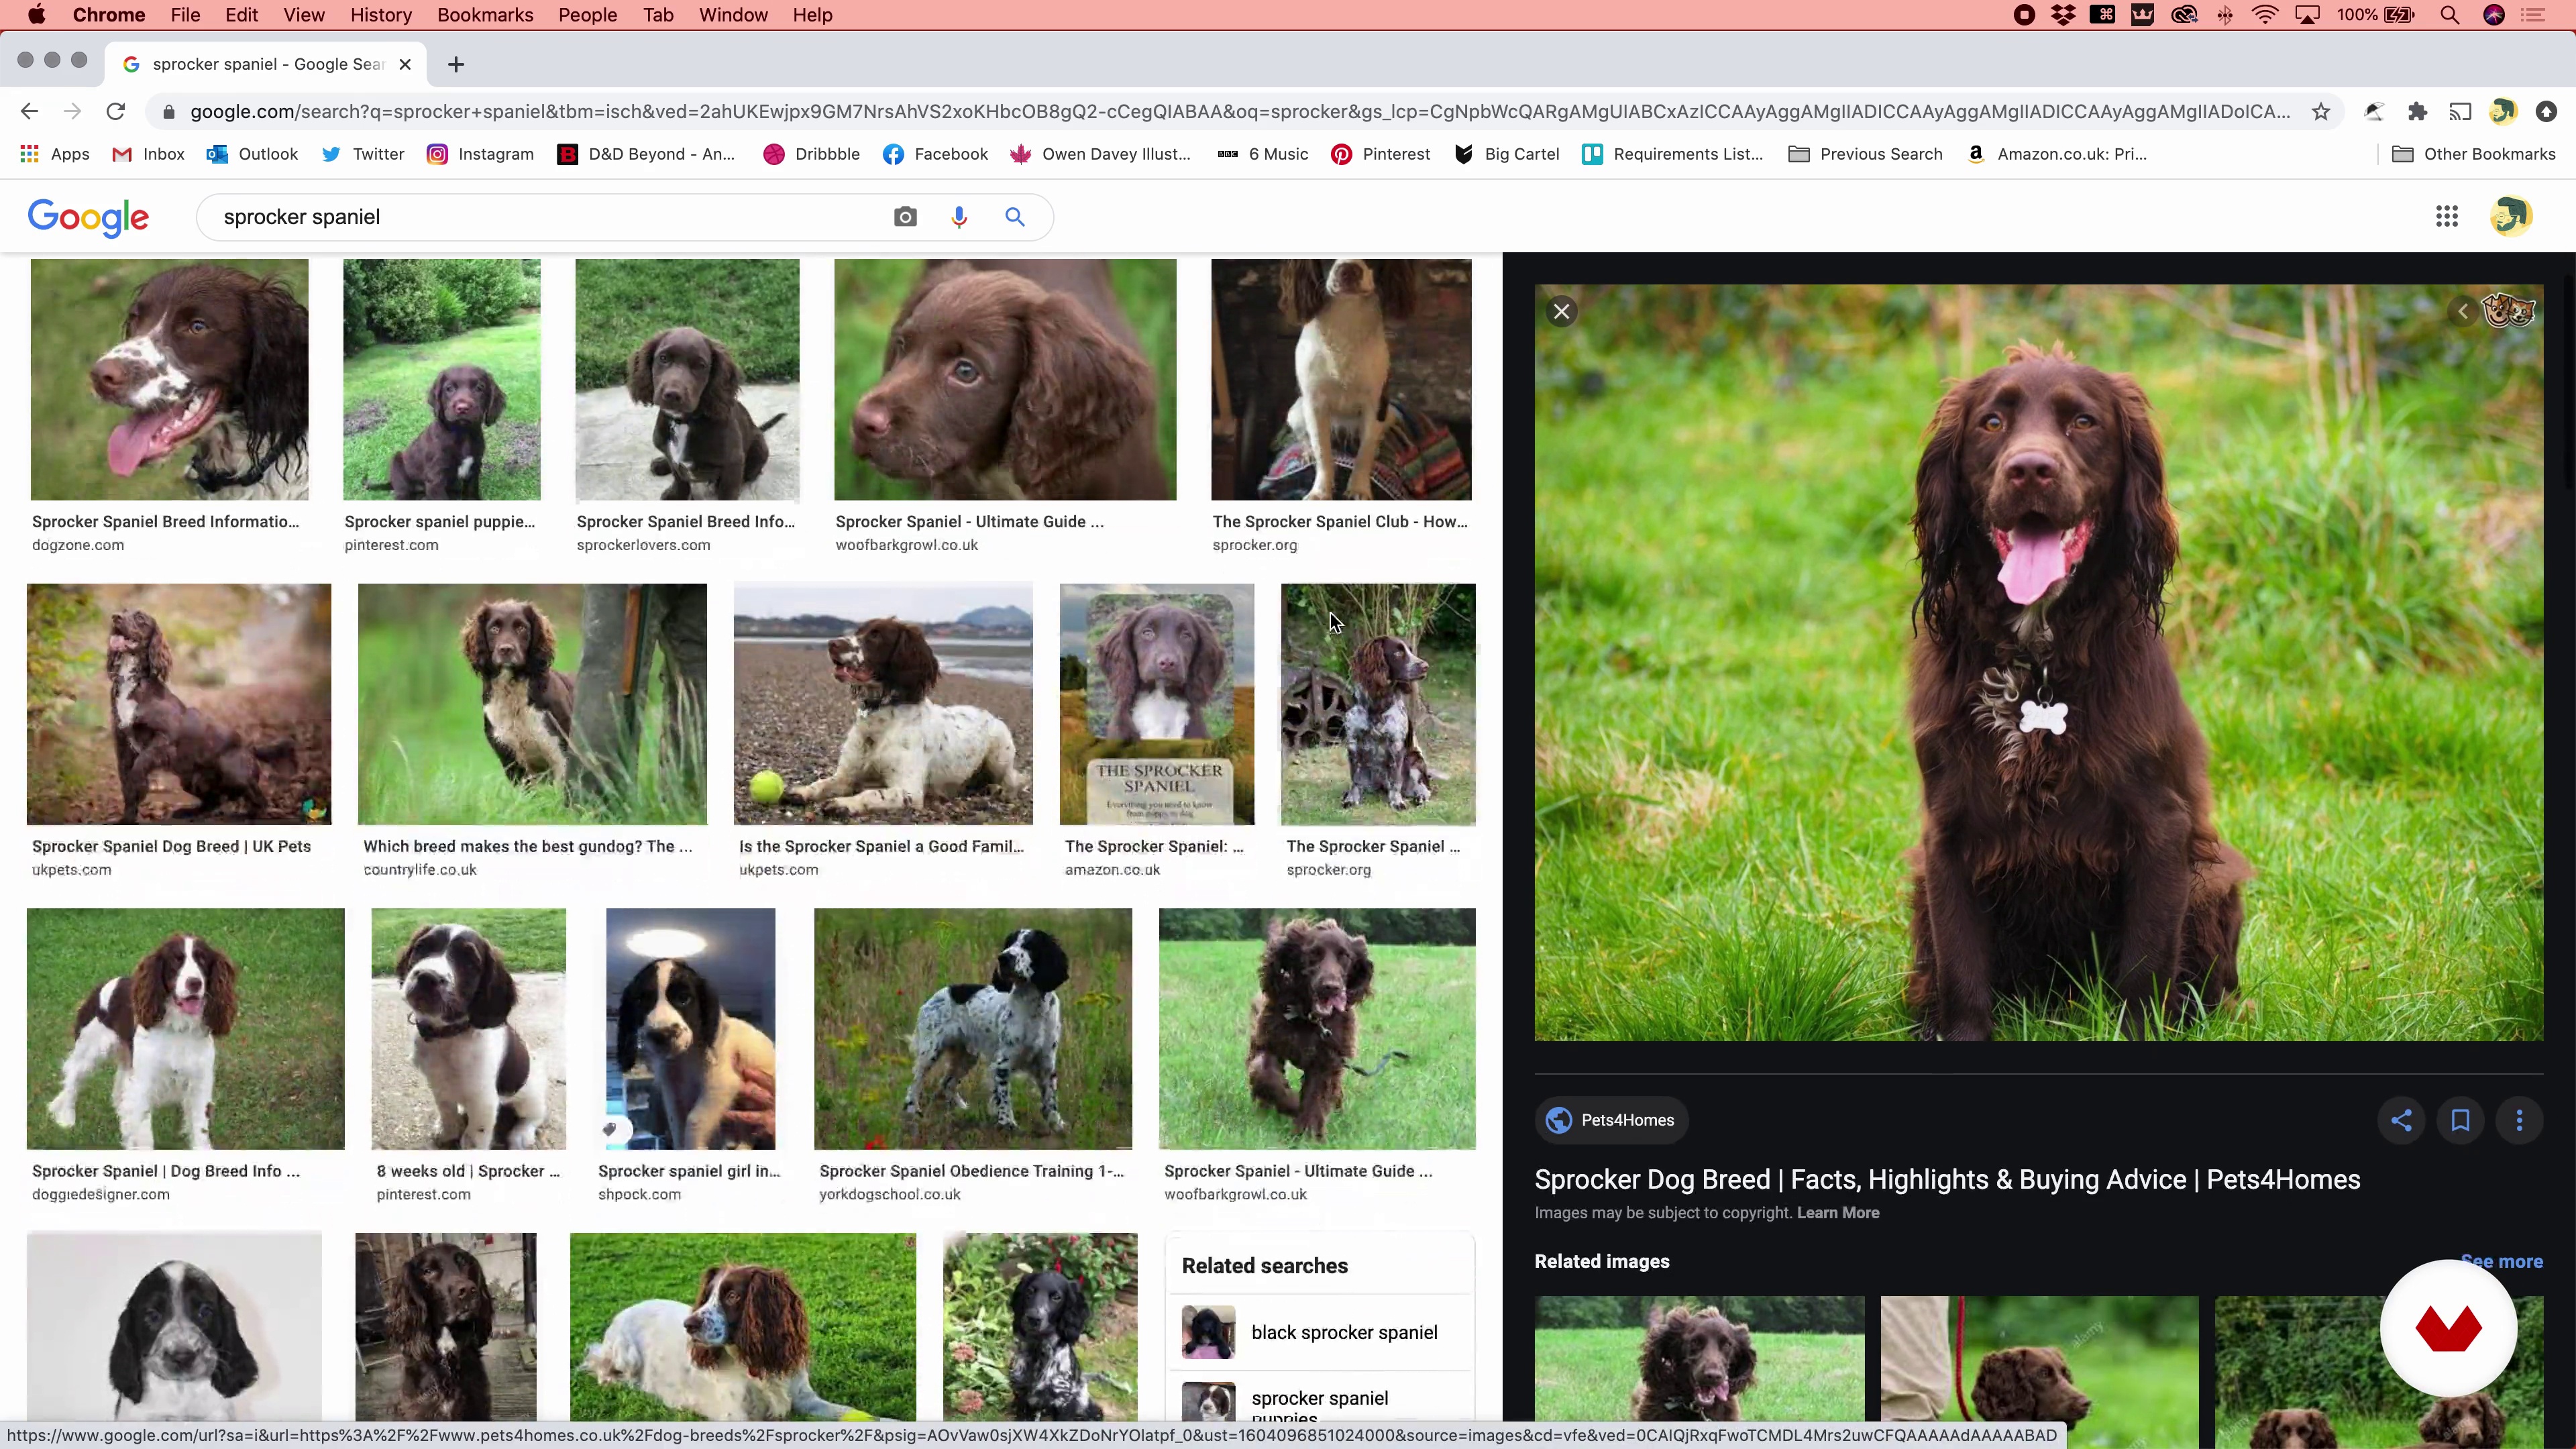Save the image with bookmark icon
The width and height of the screenshot is (2576, 1449).
pyautogui.click(x=2460, y=1120)
